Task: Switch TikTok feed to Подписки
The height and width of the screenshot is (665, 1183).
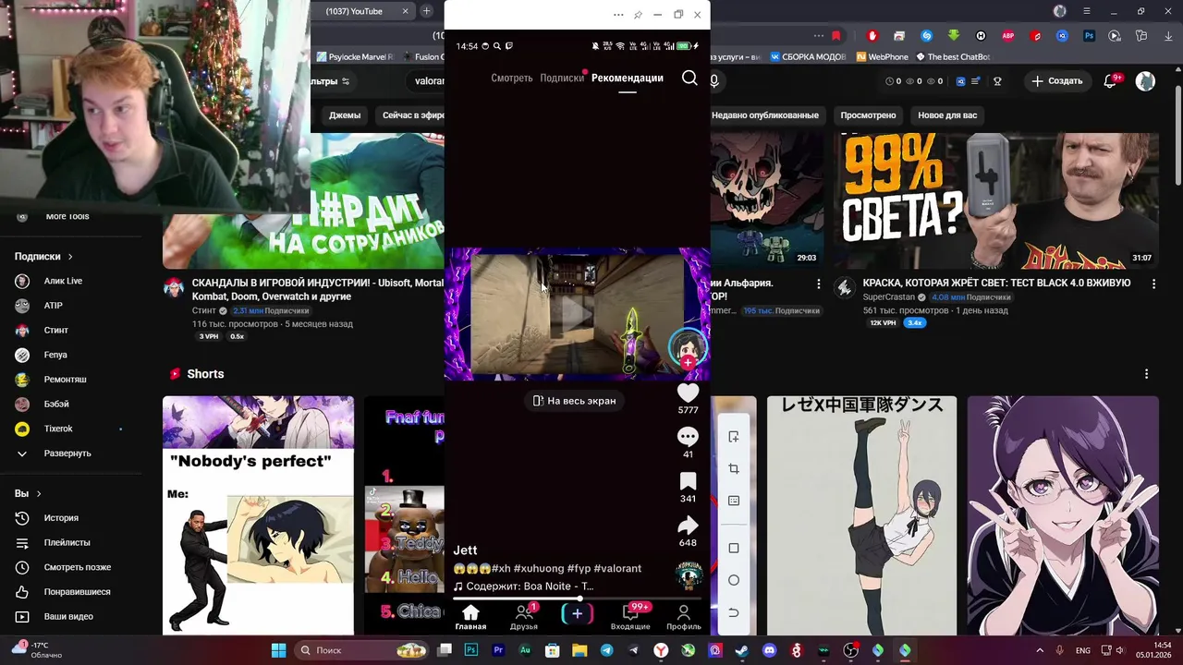Action: (x=562, y=78)
